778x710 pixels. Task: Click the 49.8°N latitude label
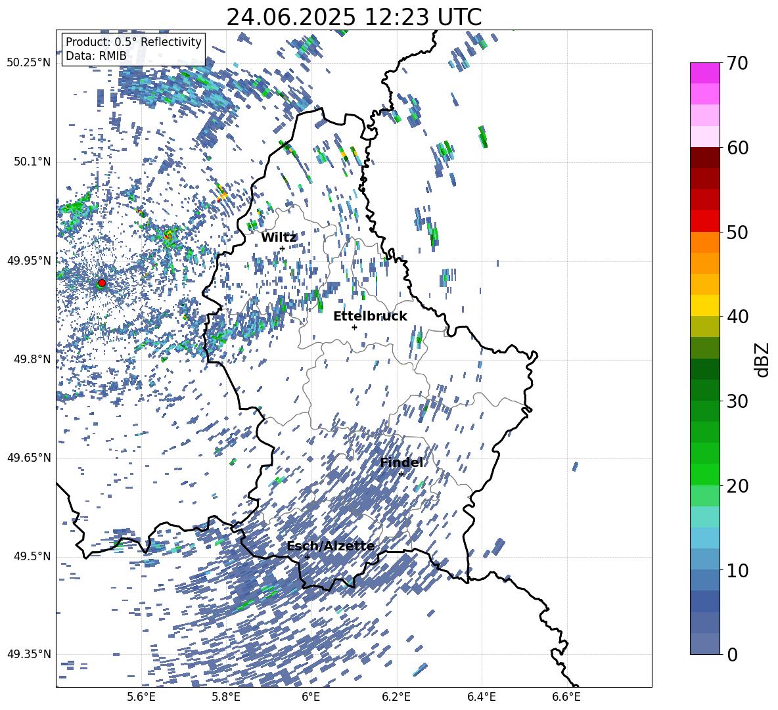pos(32,359)
